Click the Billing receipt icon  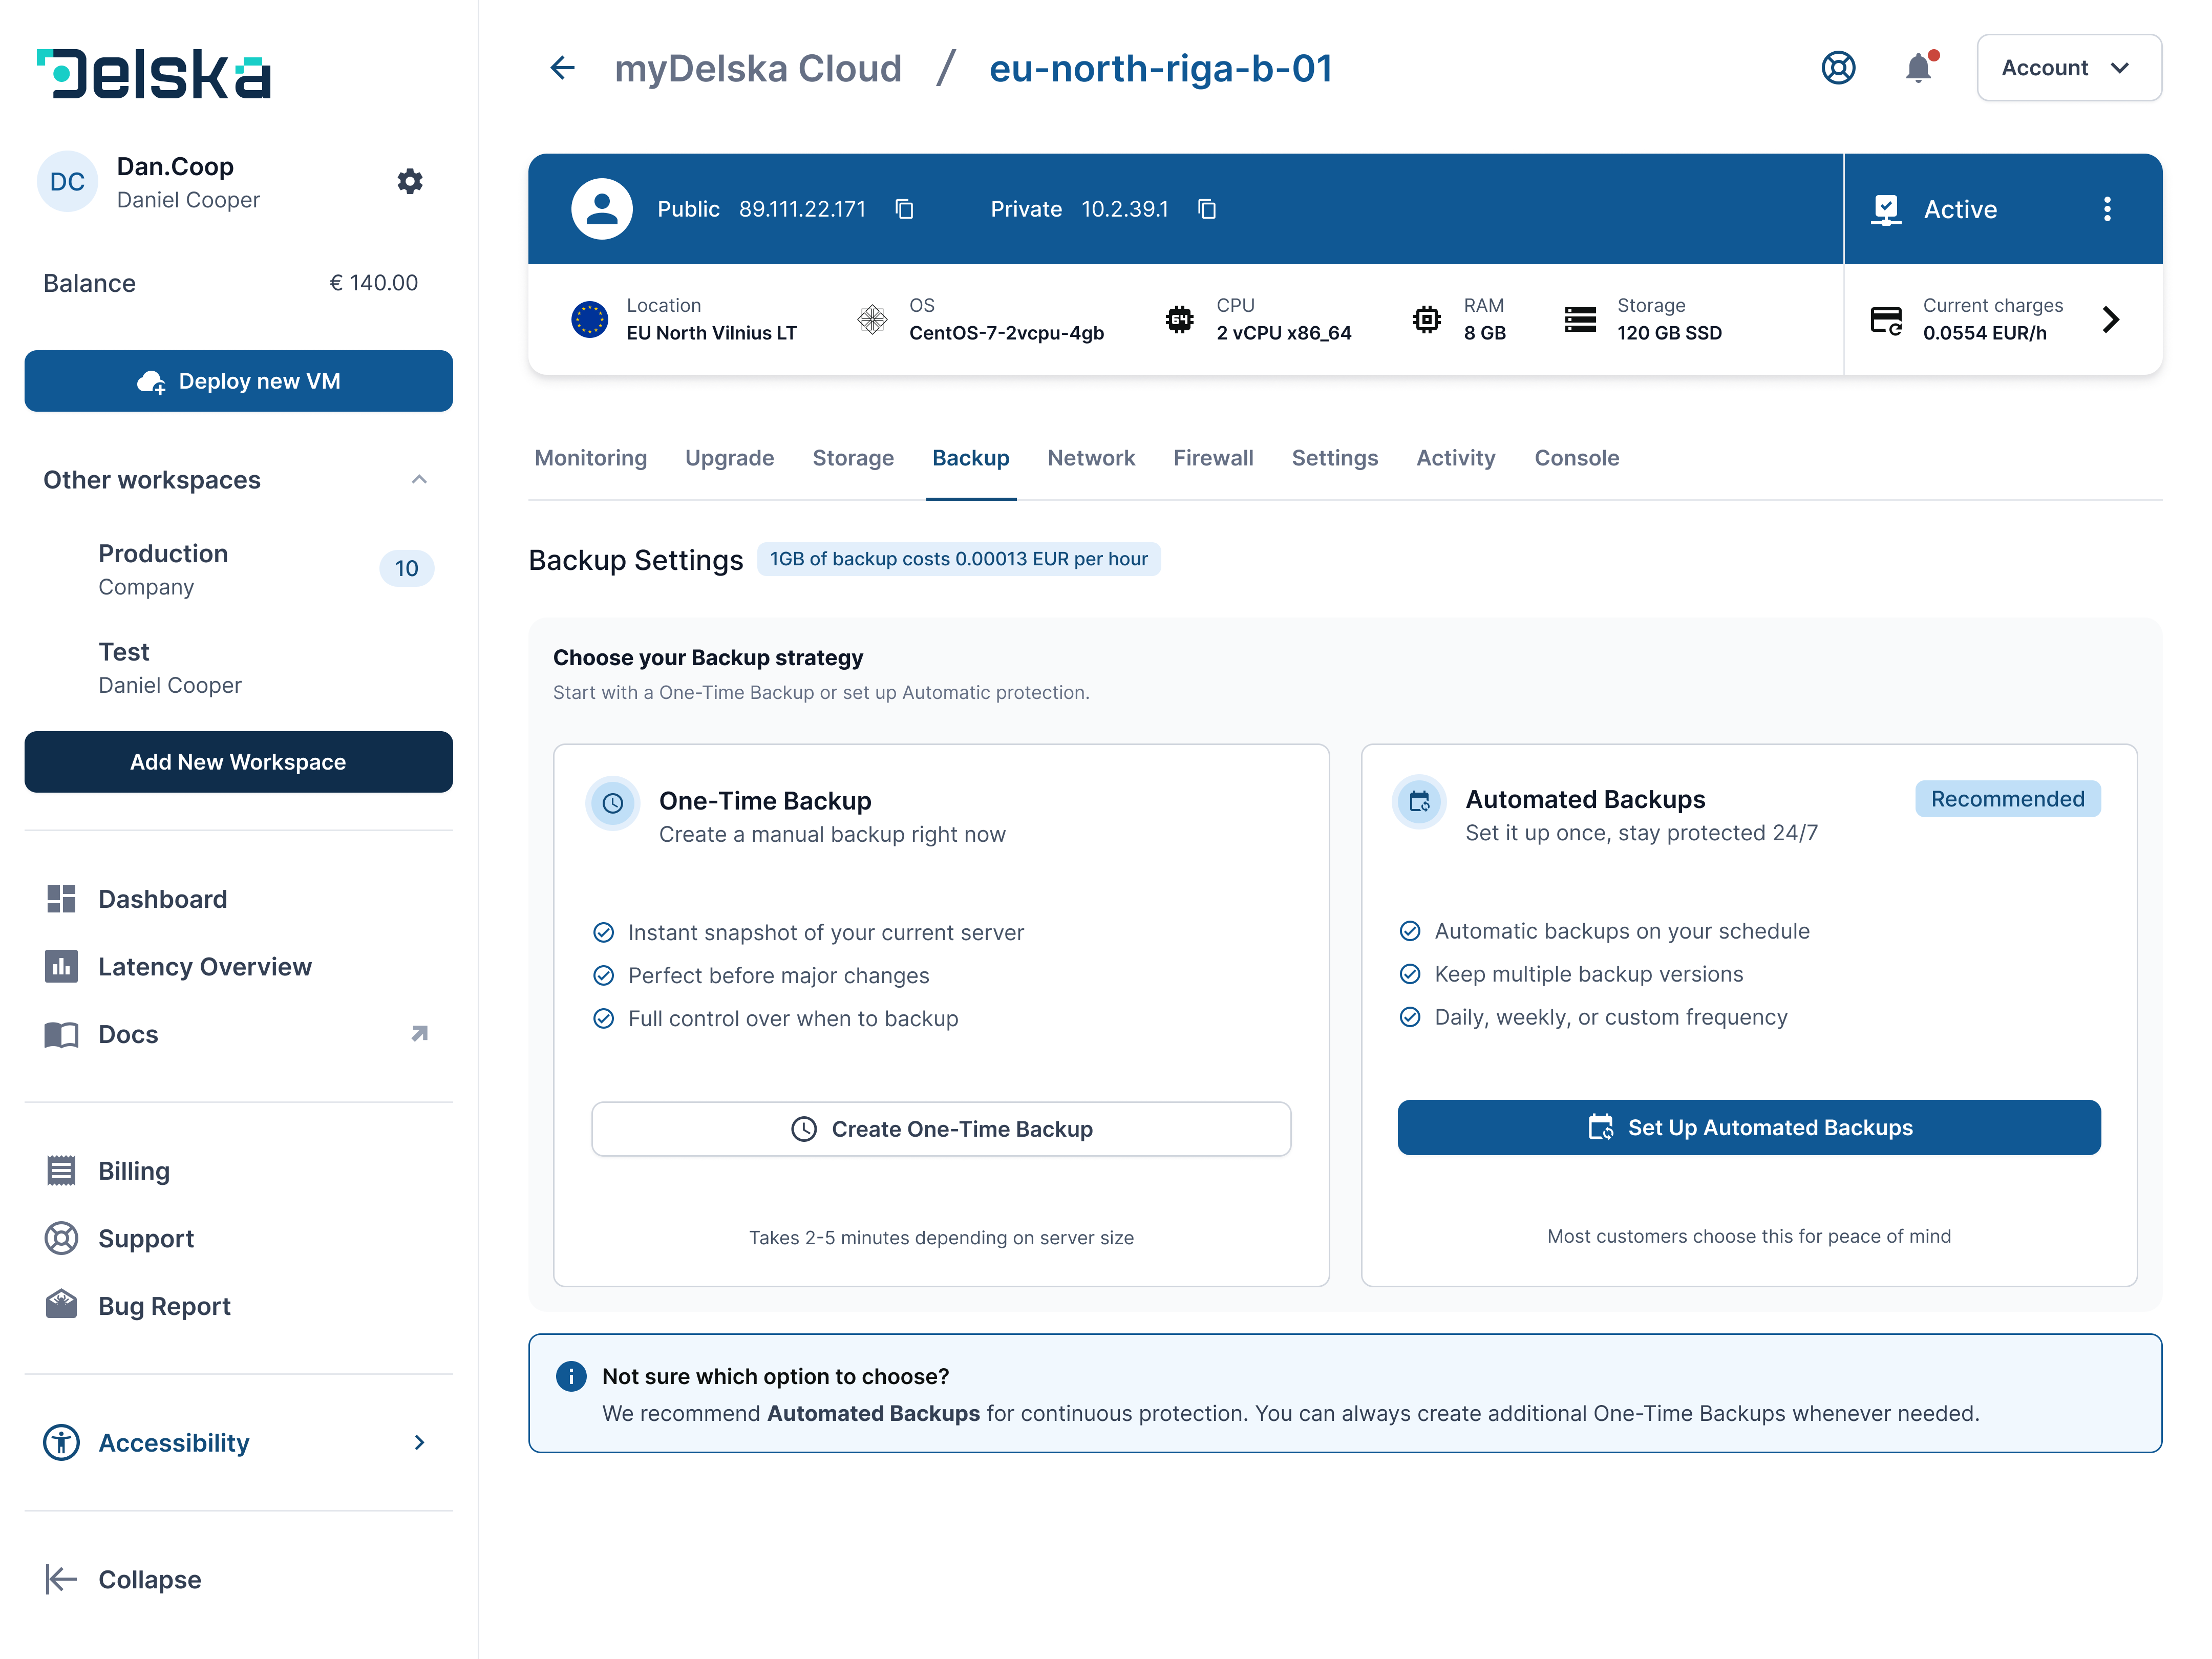coord(61,1170)
